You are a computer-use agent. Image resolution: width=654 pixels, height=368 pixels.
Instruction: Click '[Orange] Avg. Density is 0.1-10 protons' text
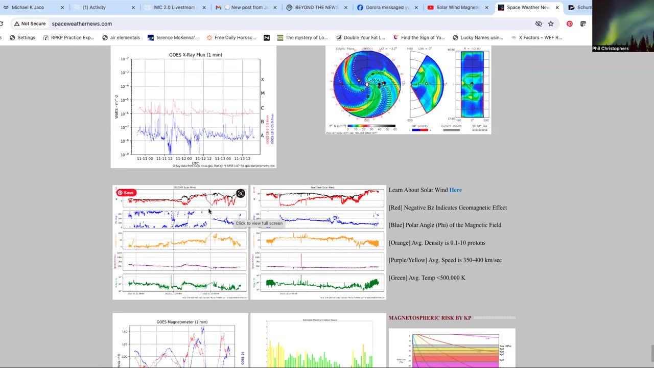437,243
